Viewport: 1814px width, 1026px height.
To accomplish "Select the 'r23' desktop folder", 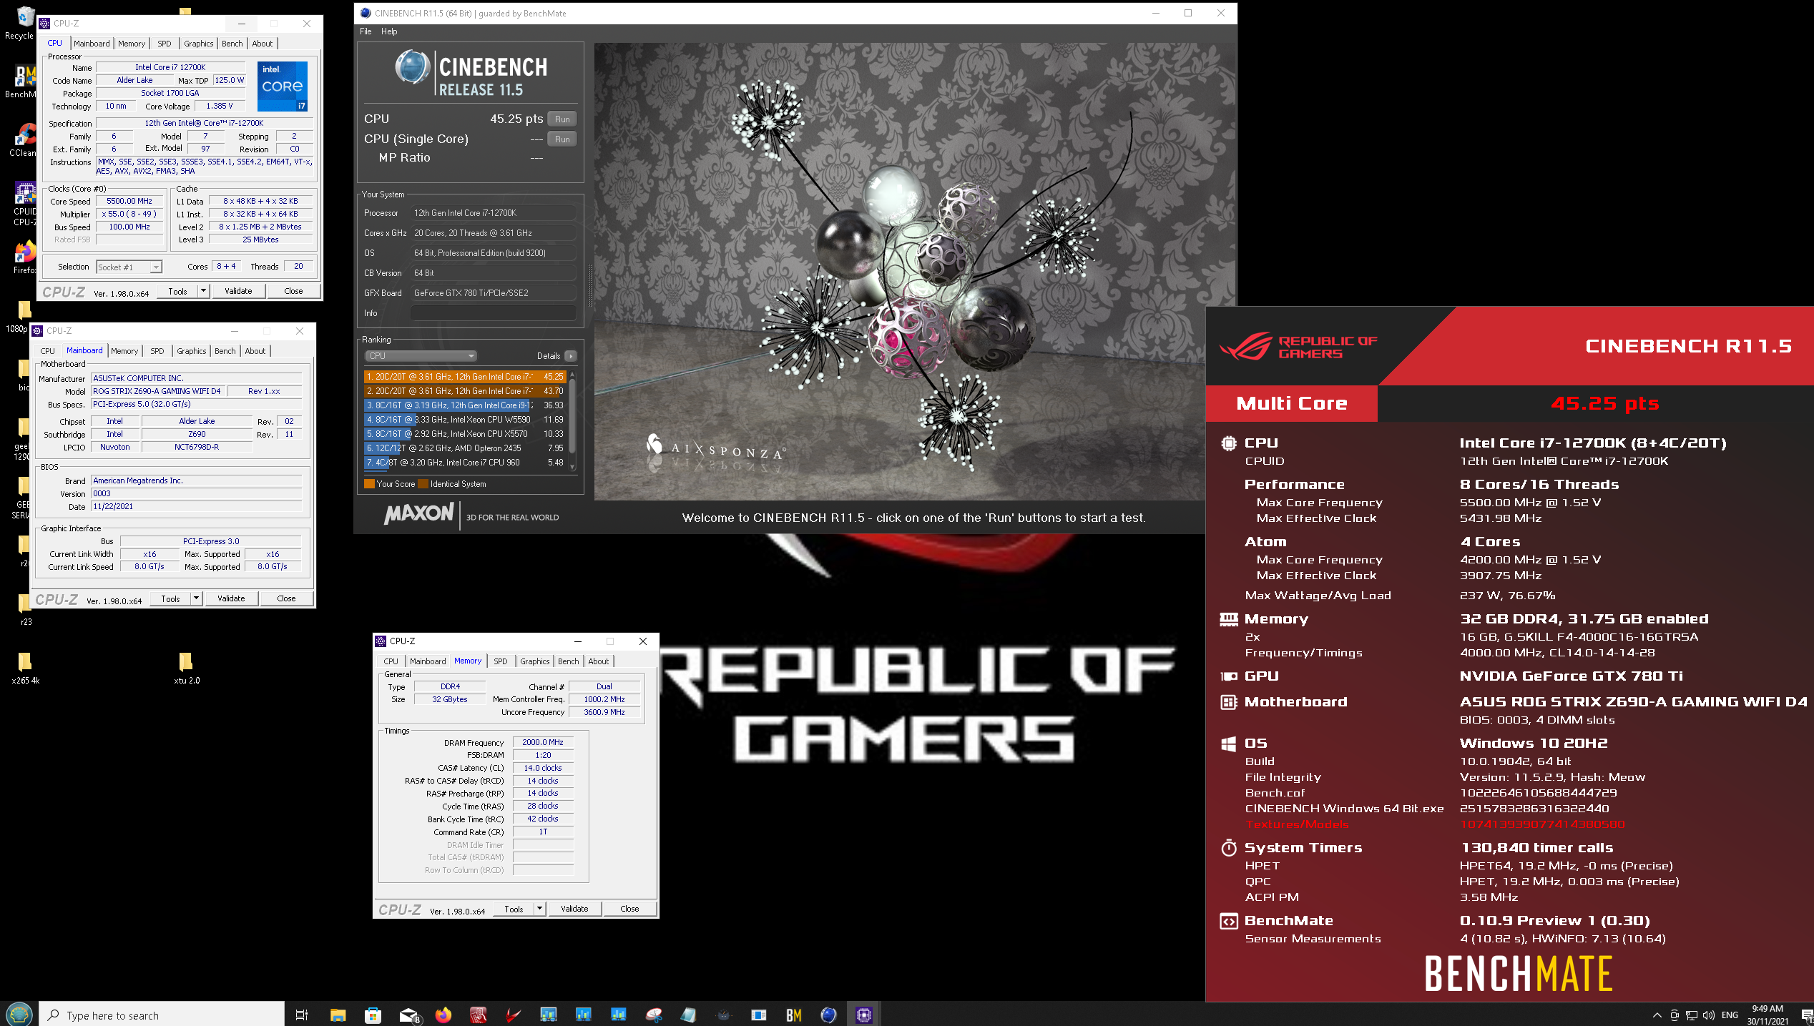I will [x=25, y=609].
